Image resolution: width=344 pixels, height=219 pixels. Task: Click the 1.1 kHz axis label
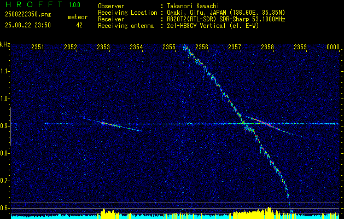pos(4,71)
